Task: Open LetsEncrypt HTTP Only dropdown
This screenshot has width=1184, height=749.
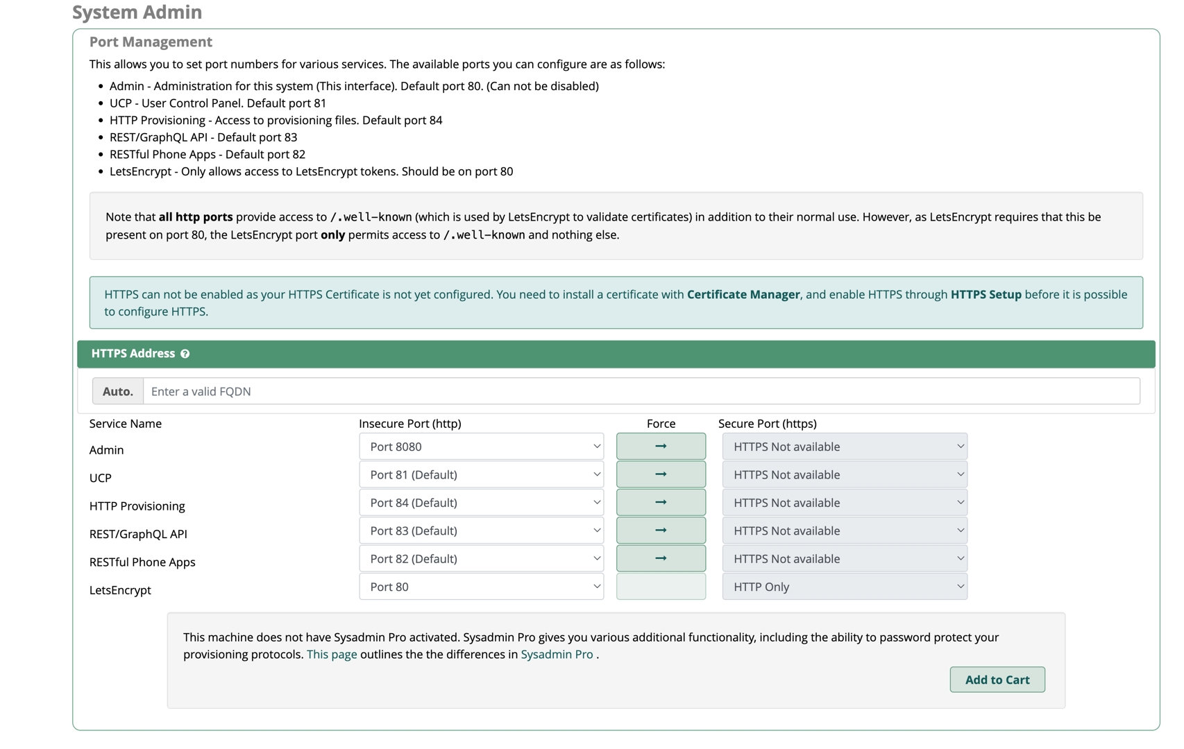Action: tap(845, 587)
